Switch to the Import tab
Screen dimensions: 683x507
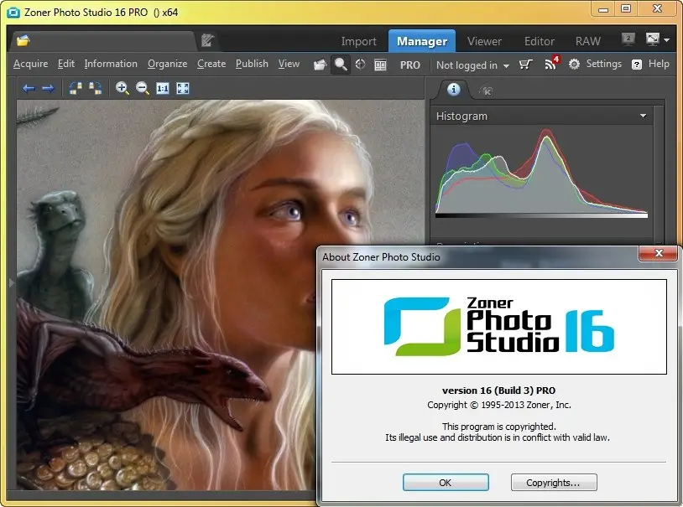click(358, 41)
